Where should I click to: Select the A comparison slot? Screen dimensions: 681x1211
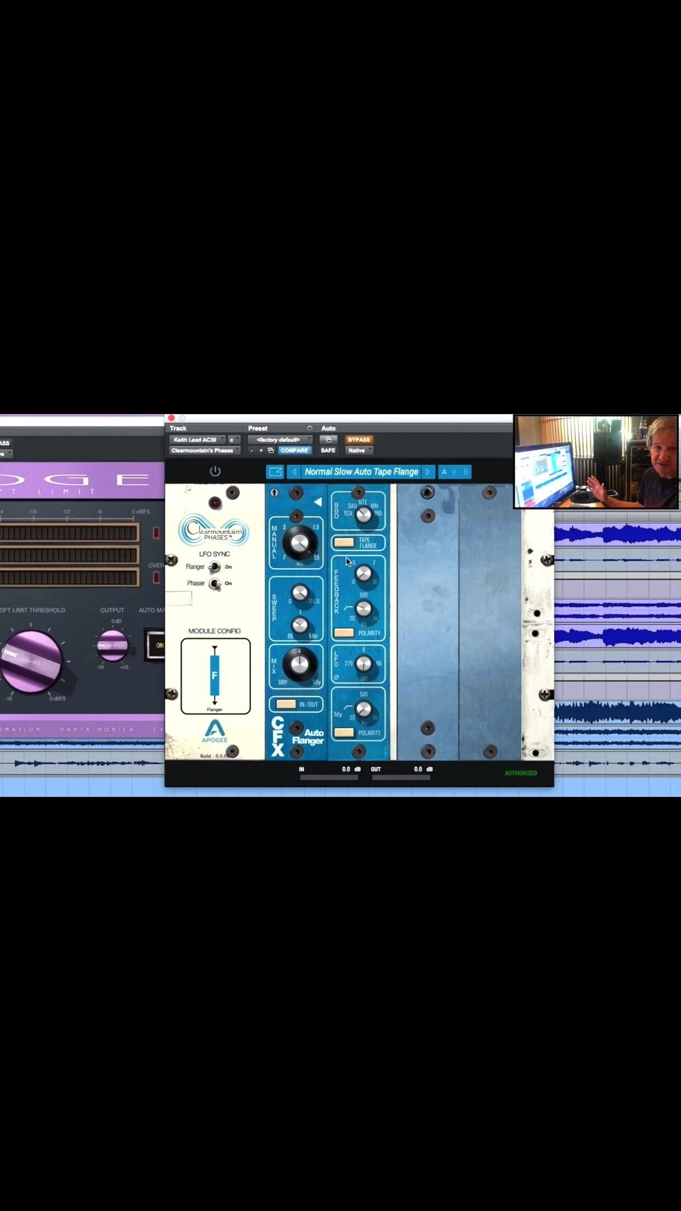click(x=444, y=472)
